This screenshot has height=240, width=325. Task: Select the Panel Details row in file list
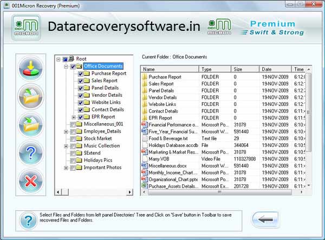pyautogui.click(x=223, y=91)
